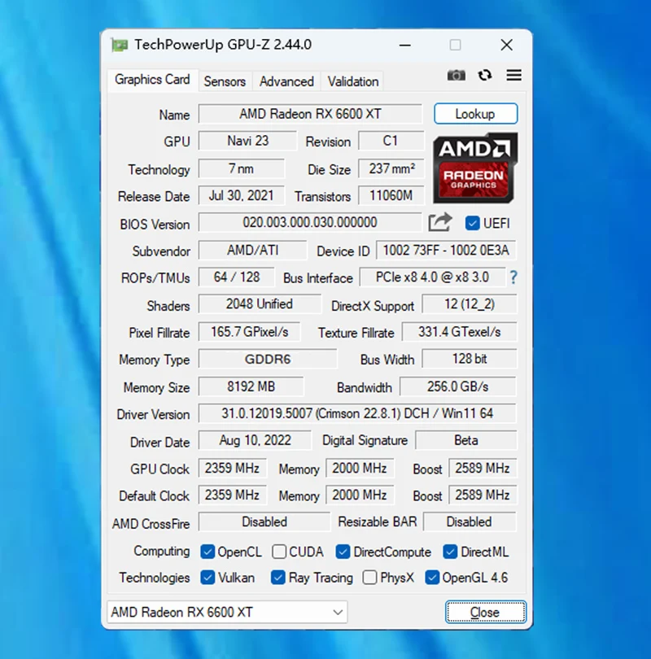Minimize the GPU-Z window
The width and height of the screenshot is (651, 659).
[405, 45]
